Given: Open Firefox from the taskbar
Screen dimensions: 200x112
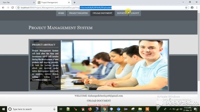Looking at the screenshot, I should click(x=90, y=109).
